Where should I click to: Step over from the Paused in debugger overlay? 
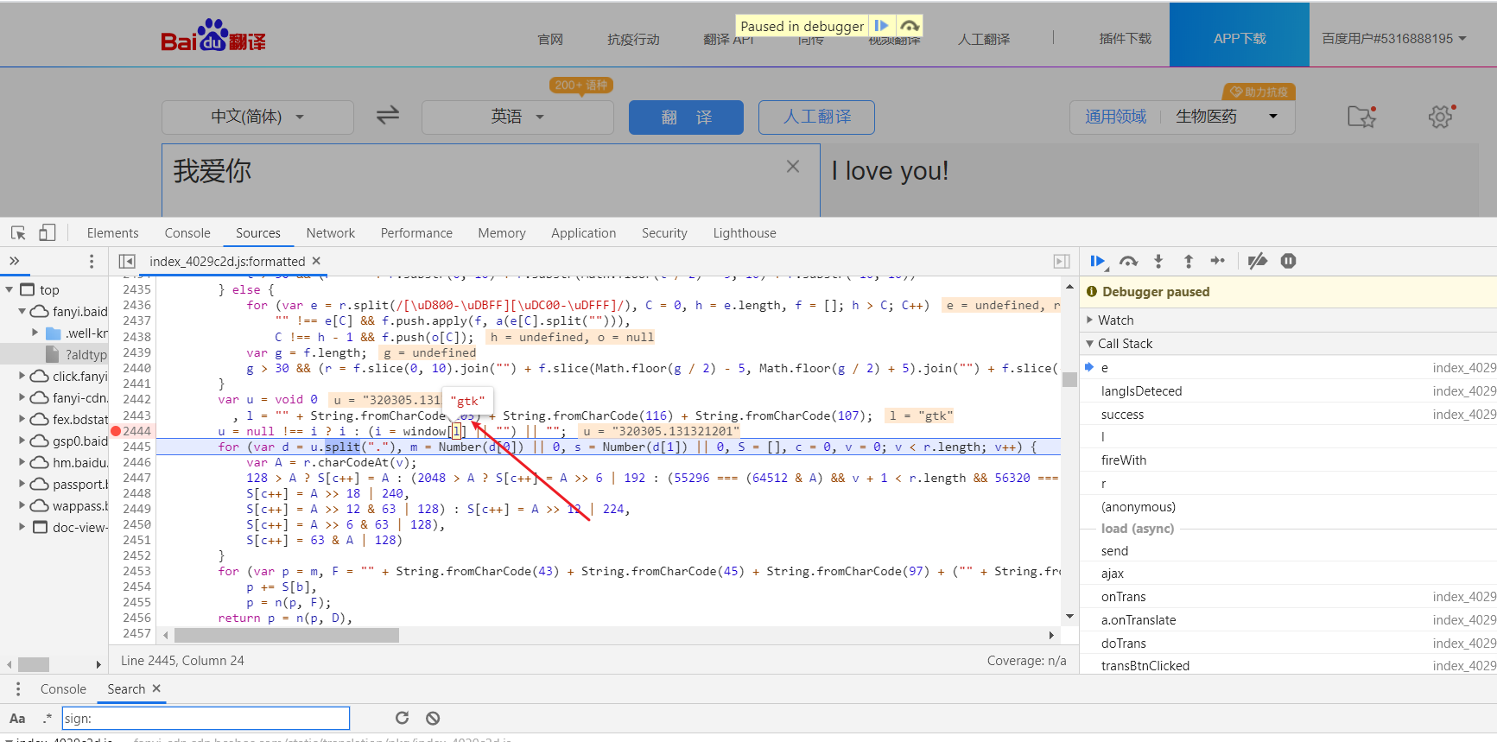[909, 26]
